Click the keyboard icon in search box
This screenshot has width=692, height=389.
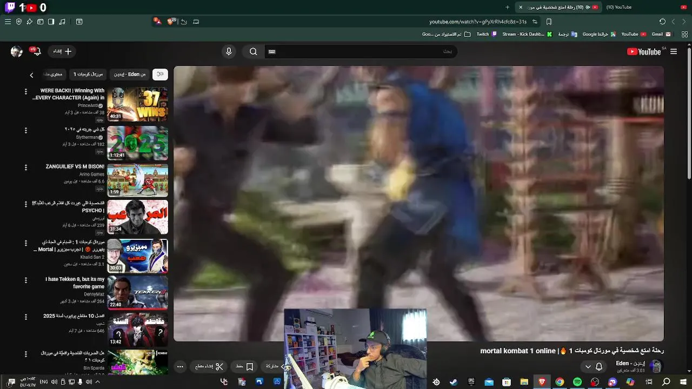pyautogui.click(x=272, y=52)
